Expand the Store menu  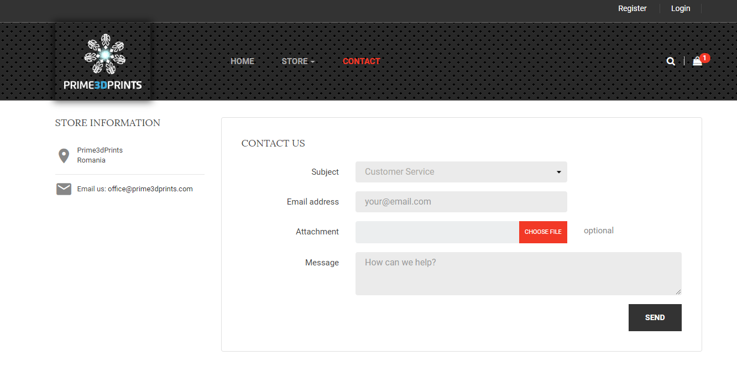(x=298, y=61)
